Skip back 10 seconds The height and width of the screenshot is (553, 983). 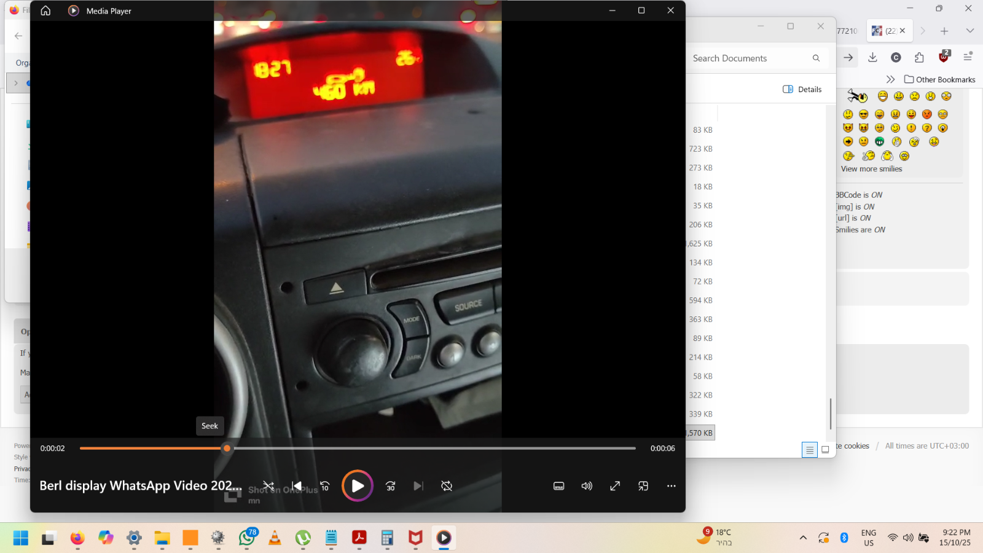[x=325, y=486]
